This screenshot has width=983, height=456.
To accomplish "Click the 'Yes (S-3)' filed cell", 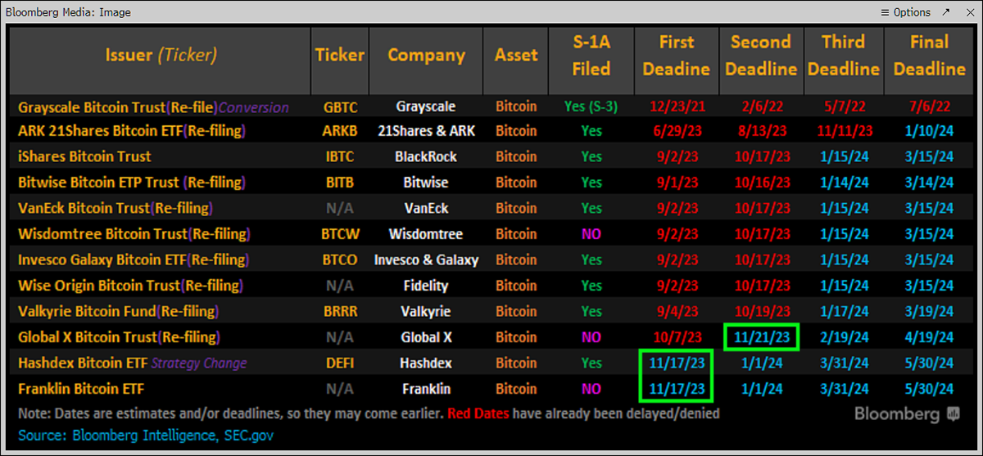I will 591,106.
